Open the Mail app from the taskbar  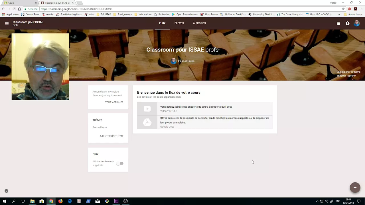tap(98, 201)
